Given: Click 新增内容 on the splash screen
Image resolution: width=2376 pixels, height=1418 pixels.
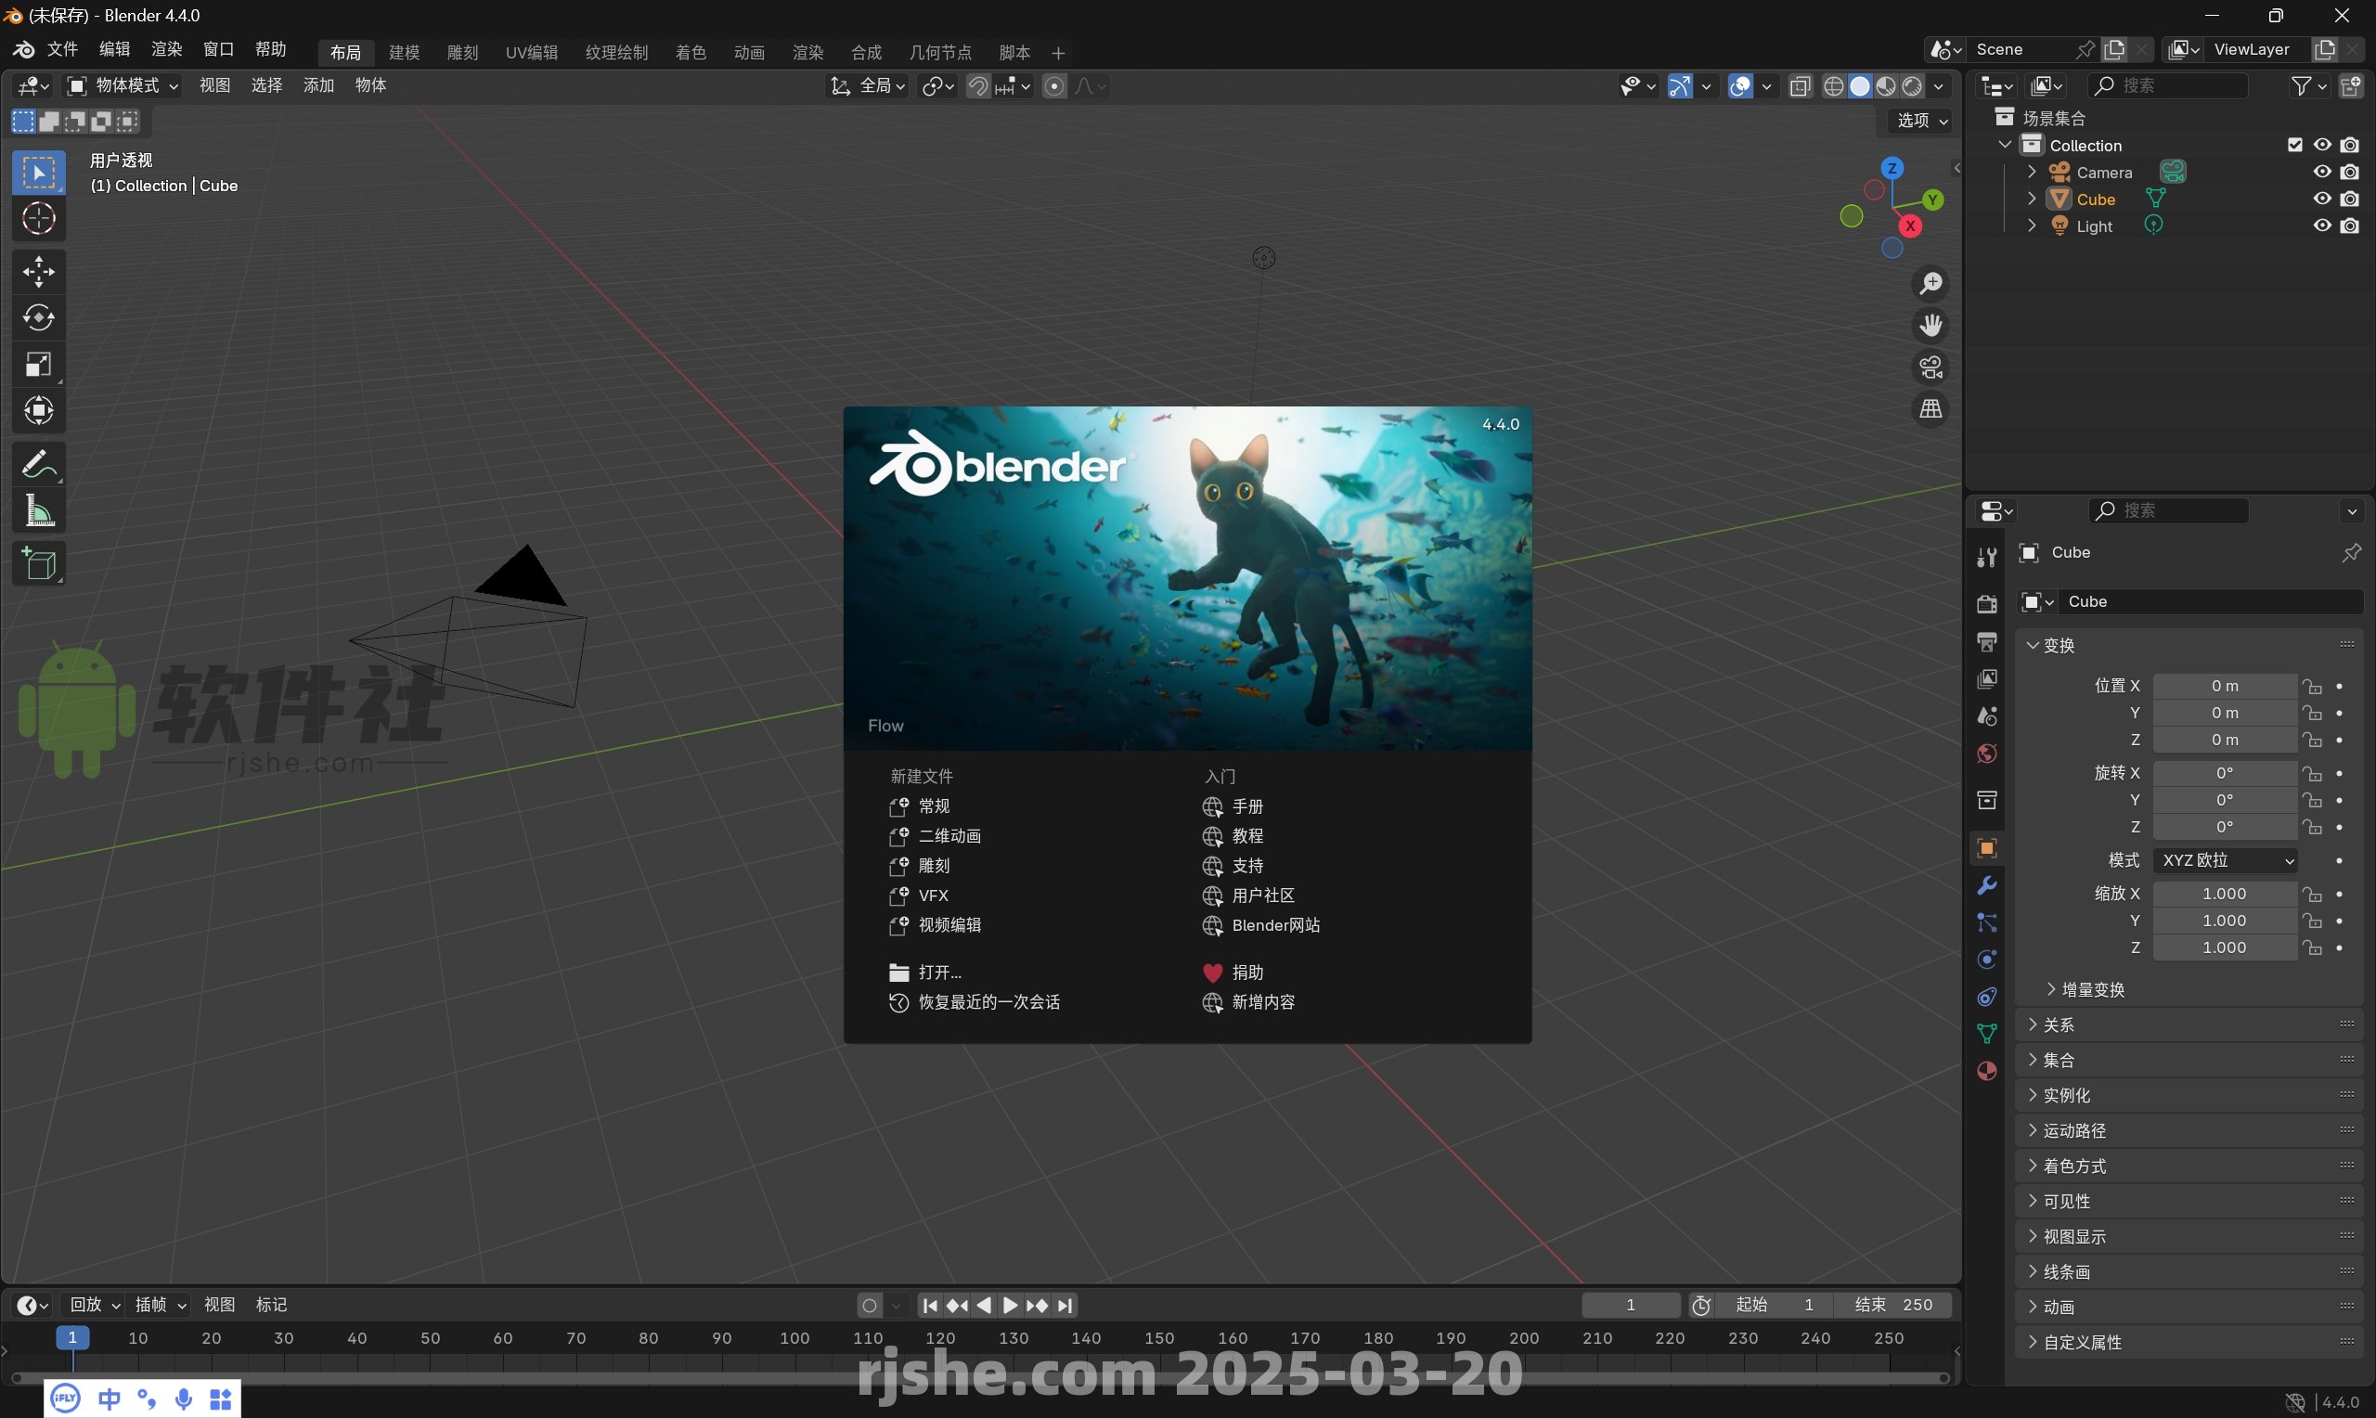Looking at the screenshot, I should (x=1264, y=1002).
